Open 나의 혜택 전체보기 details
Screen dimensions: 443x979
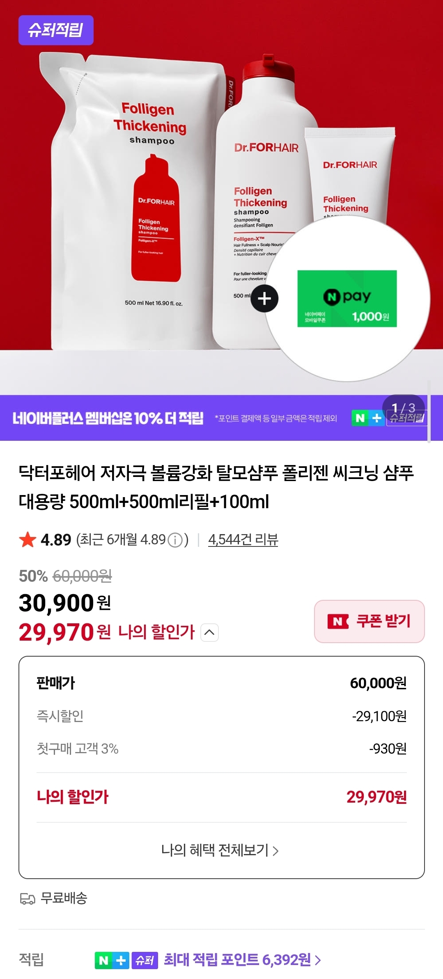(x=220, y=850)
